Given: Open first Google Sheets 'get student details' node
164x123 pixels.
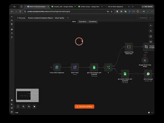Looking at the screenshot, I should [94, 67].
